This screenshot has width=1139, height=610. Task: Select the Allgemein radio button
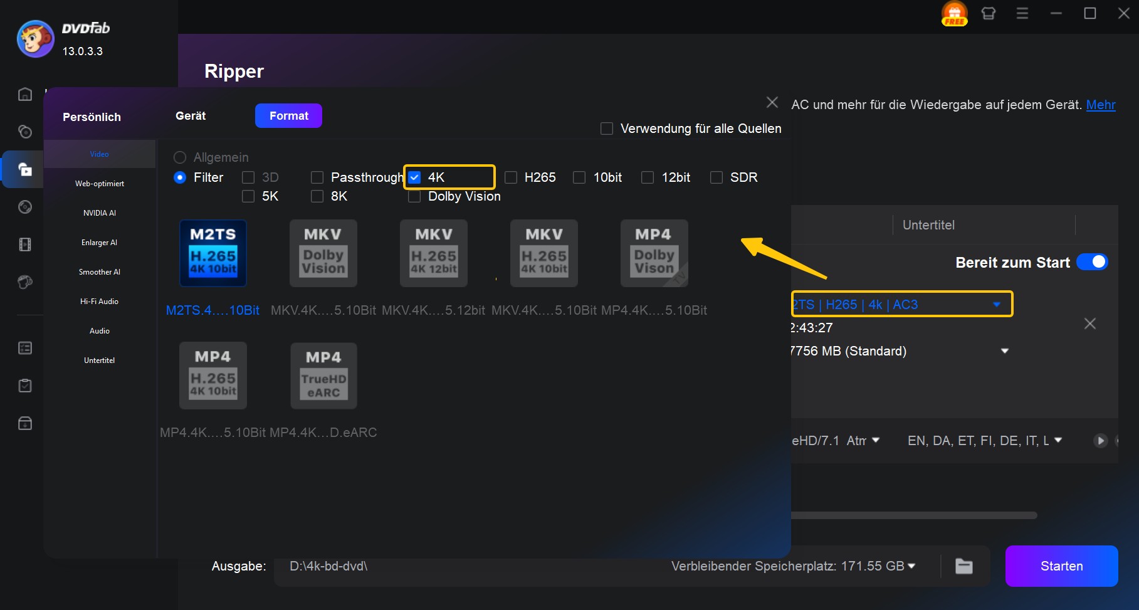[180, 157]
